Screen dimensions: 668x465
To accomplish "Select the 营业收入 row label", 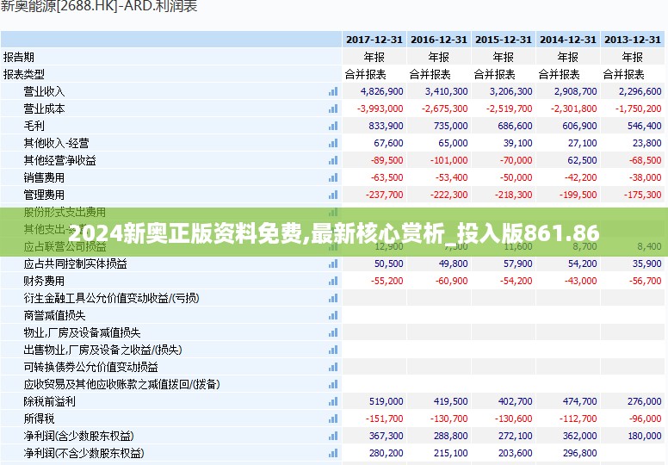I will (x=44, y=91).
